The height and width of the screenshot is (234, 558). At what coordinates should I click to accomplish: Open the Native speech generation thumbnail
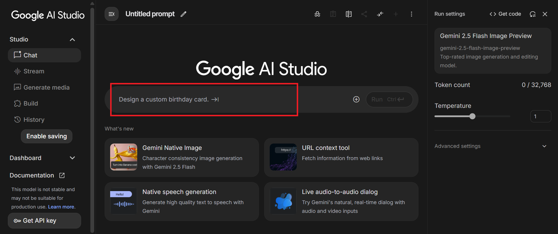124,201
